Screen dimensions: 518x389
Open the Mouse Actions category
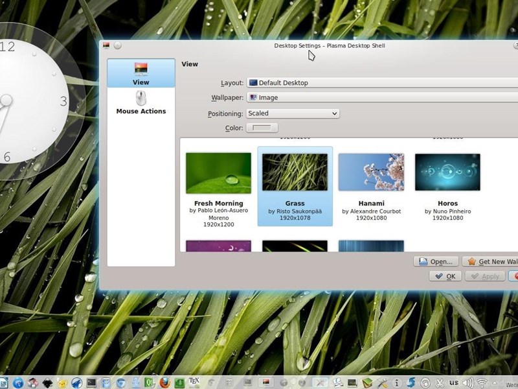141,102
